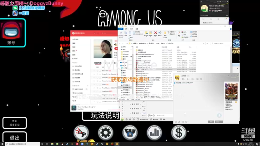Toggle the speaker mute in YY channel bar
This screenshot has height=146, width=260.
click(x=126, y=119)
